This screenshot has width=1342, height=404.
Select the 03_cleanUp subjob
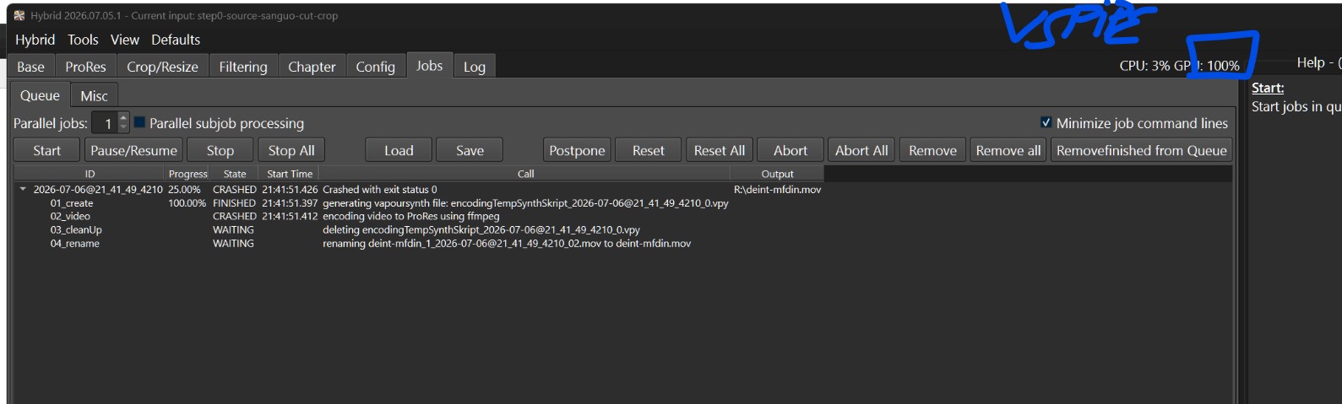tap(76, 230)
